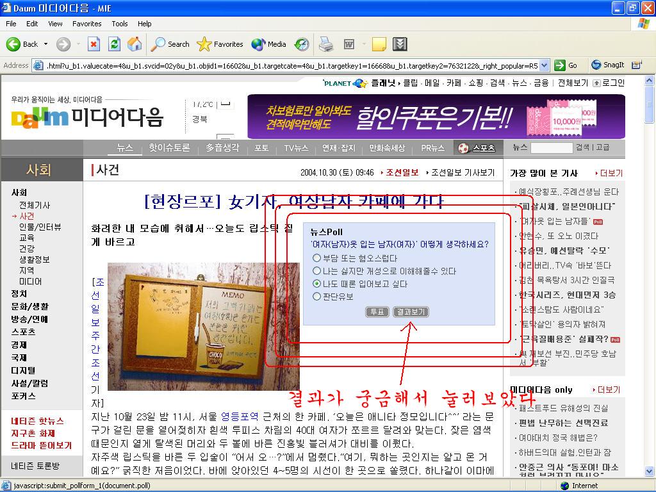Screen dimensions: 656x492
Task: Click the Internet zone globe icon
Action: (565, 486)
